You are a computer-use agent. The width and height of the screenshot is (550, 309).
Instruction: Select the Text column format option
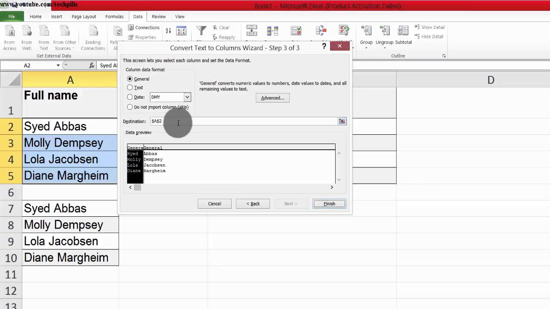[135, 88]
